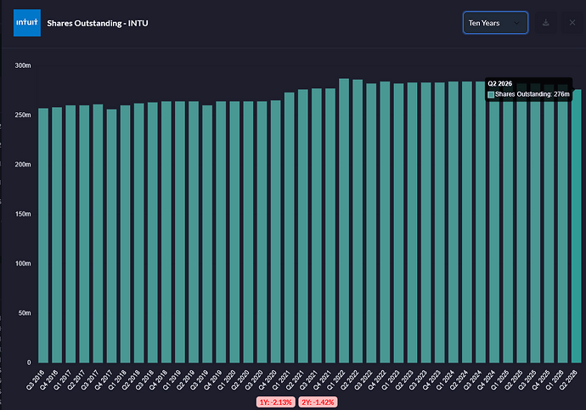Select the Q4 2017 bar

tap(112, 236)
